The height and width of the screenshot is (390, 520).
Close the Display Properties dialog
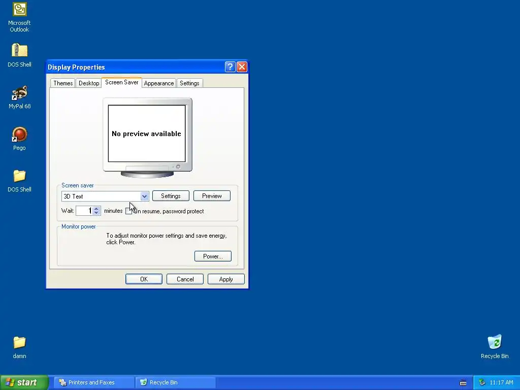(242, 67)
